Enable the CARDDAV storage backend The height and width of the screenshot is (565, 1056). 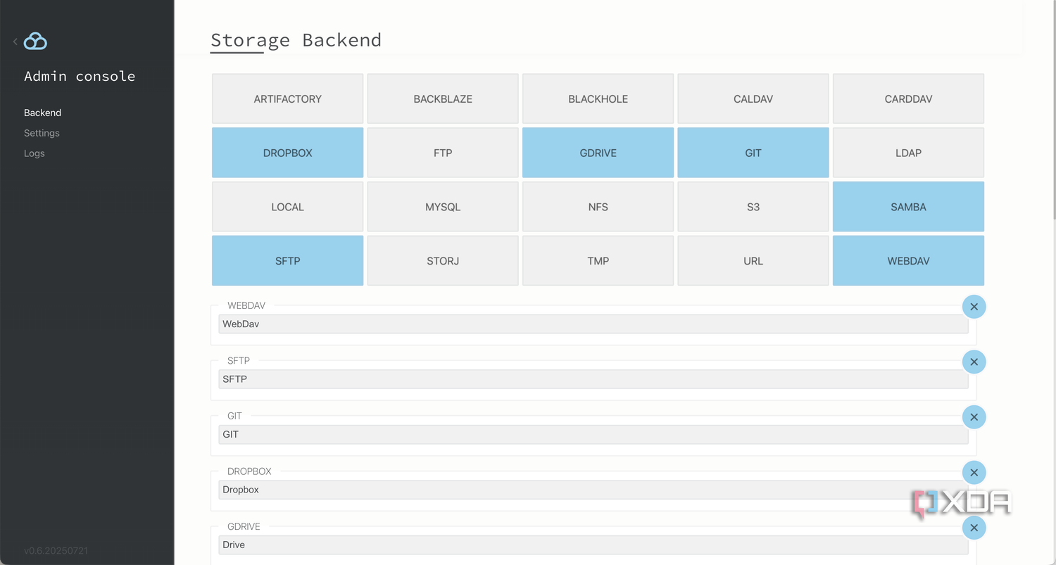tap(908, 99)
